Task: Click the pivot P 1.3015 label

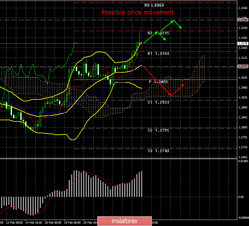Action: [158, 82]
